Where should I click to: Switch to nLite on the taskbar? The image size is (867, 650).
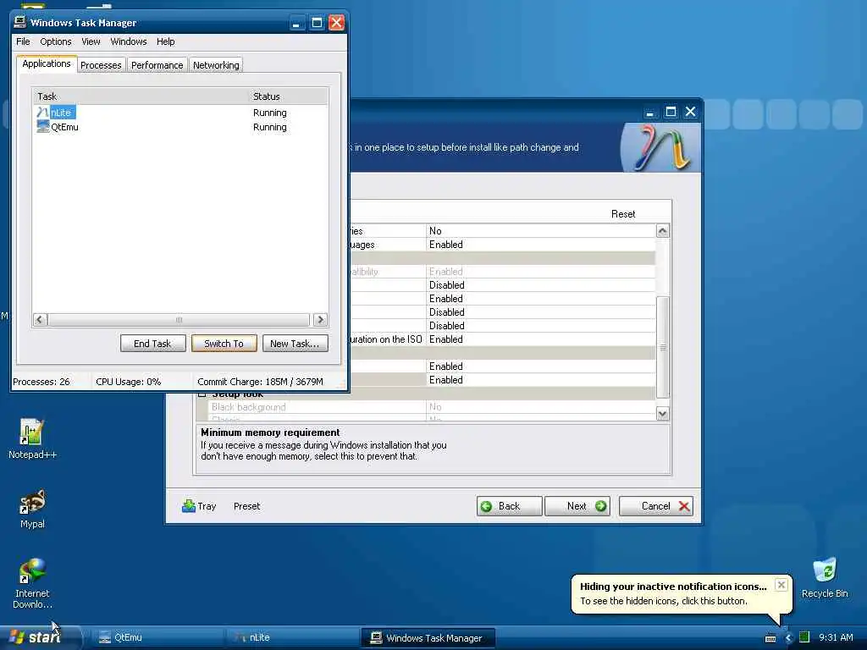point(292,637)
